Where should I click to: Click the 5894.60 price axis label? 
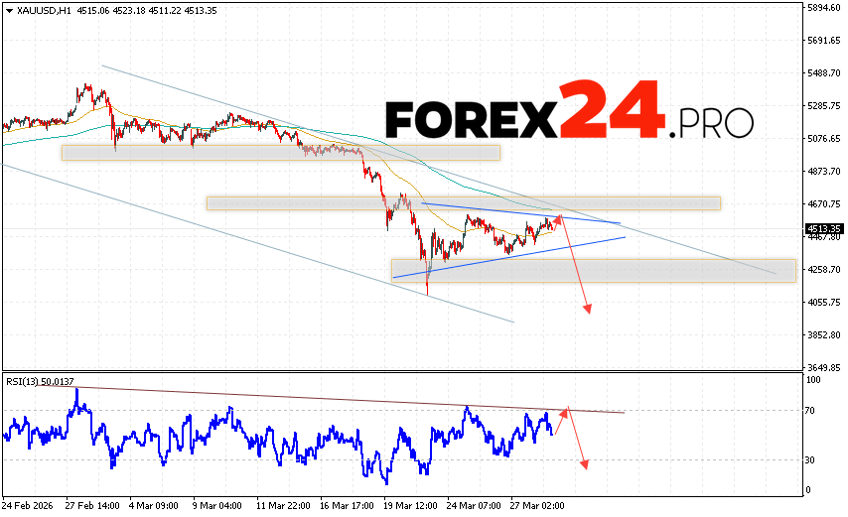(823, 8)
